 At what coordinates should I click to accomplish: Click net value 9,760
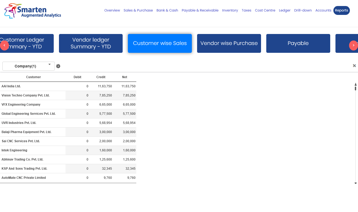[x=131, y=178]
